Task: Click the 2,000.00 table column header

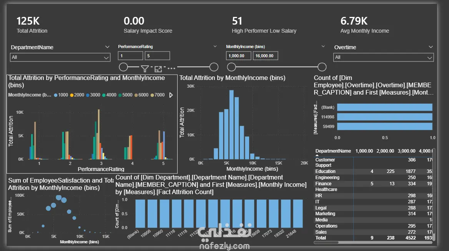Action: 385,151
